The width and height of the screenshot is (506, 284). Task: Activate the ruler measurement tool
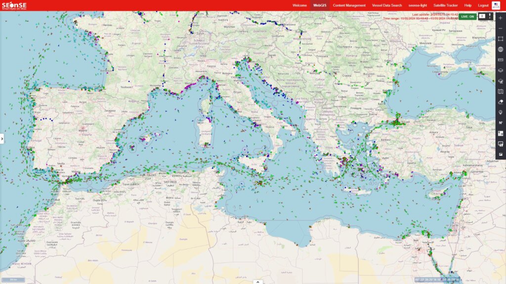pos(501,60)
